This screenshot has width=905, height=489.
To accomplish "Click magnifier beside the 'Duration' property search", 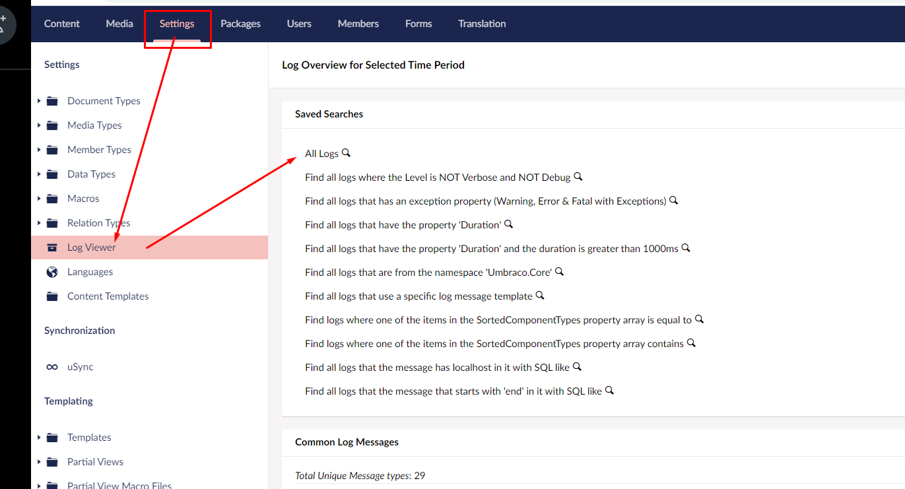I will pos(508,224).
